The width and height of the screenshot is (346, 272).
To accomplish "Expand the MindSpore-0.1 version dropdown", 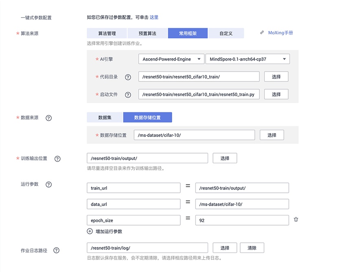I will [247, 59].
